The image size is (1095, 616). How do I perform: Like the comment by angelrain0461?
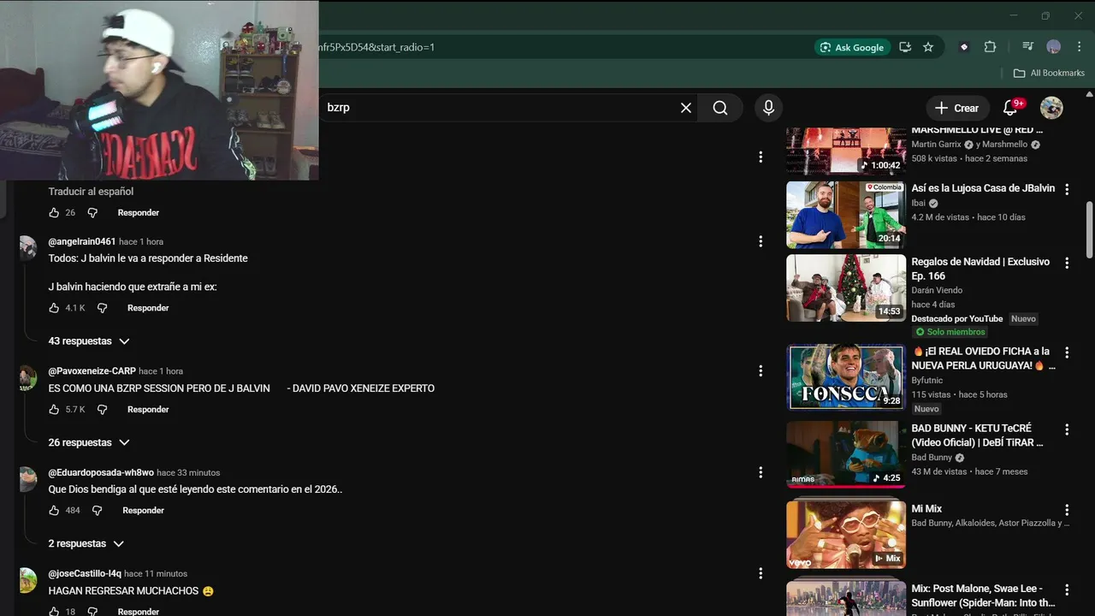click(x=54, y=308)
